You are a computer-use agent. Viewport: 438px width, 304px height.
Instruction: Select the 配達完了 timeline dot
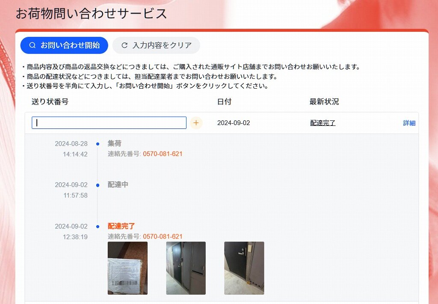coord(98,227)
